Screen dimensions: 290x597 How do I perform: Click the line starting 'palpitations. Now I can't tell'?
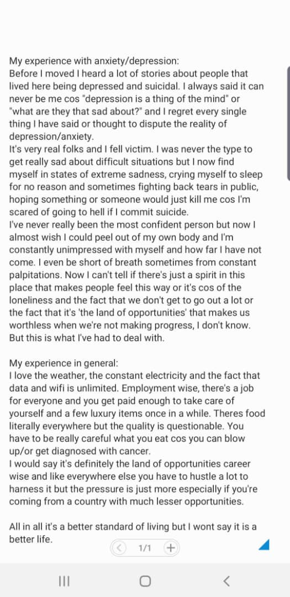click(x=127, y=275)
